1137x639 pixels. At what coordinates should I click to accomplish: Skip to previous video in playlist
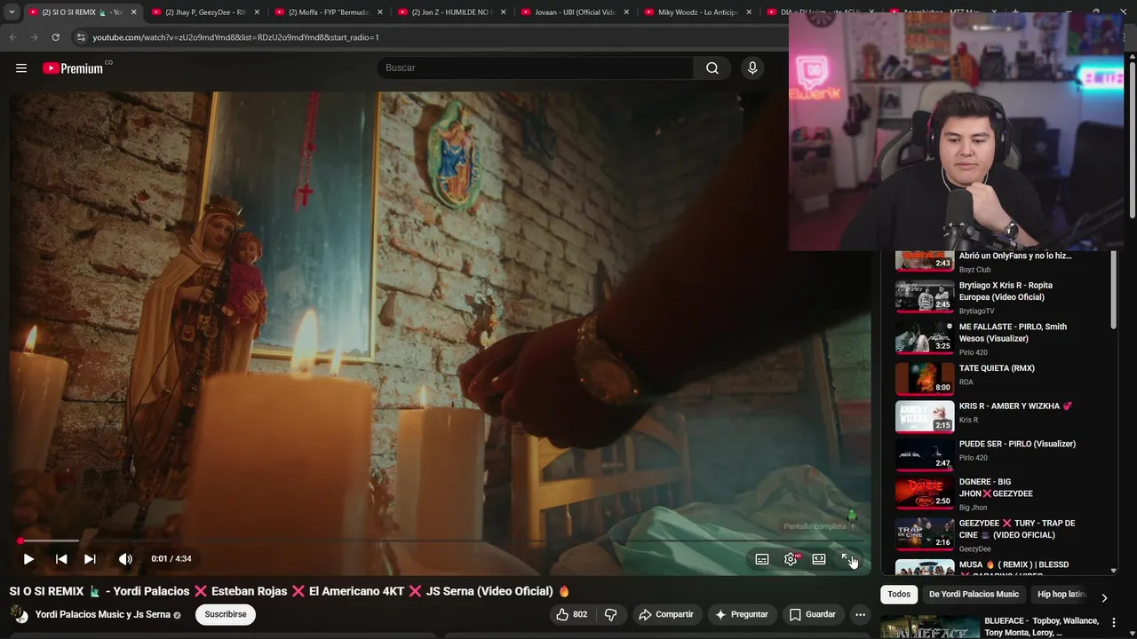point(61,559)
